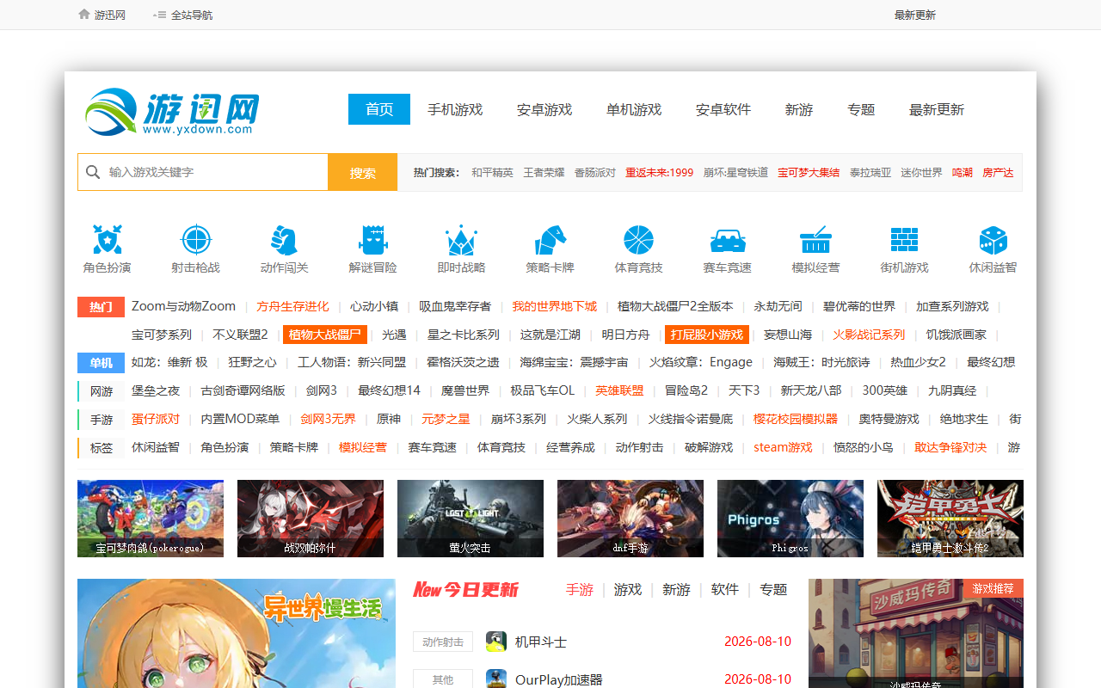Select 新游 tab in 今日更新

point(676,589)
